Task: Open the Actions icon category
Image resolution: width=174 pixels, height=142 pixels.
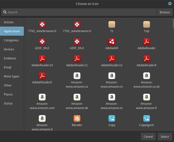Action: [12, 22]
